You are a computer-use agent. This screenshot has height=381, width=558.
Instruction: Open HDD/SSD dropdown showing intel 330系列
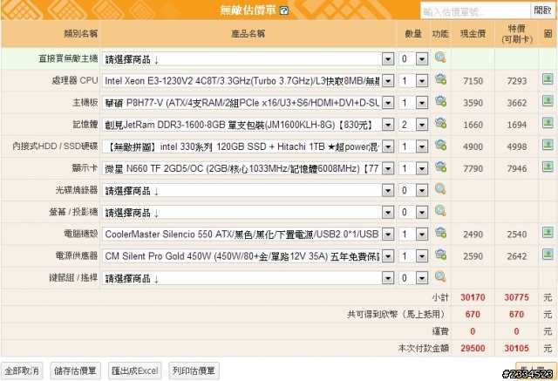248,147
